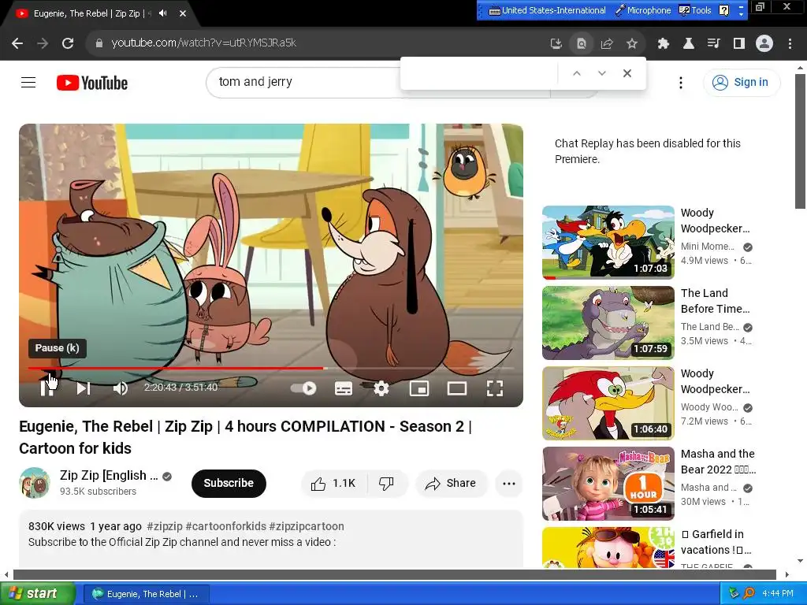
Task: Like the video showing 1.1K
Action: [x=333, y=484]
